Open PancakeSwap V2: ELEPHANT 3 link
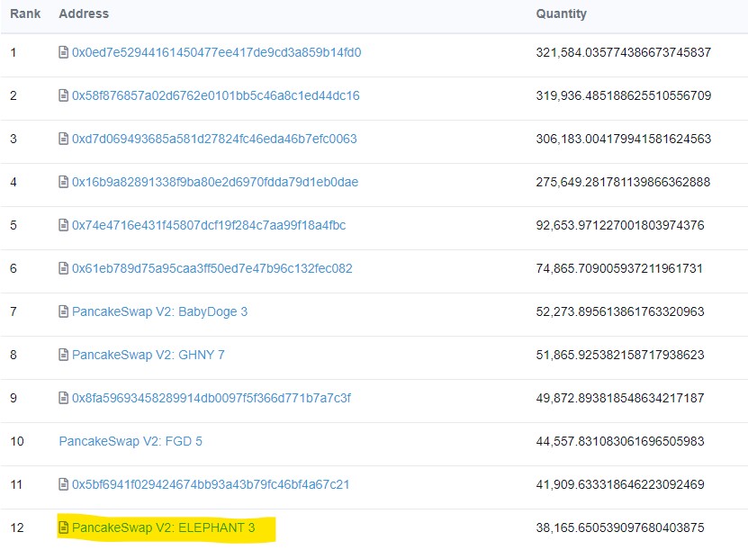Viewport: 748px width, 550px height. [x=164, y=527]
